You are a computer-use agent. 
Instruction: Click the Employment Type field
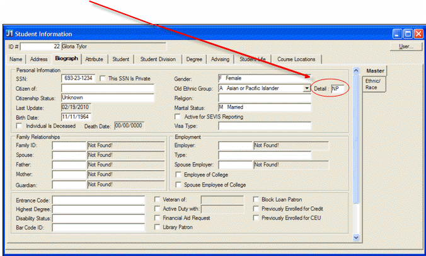tap(264, 155)
